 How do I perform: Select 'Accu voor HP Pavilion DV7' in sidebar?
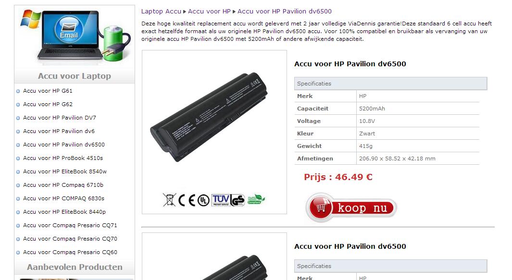pos(60,118)
